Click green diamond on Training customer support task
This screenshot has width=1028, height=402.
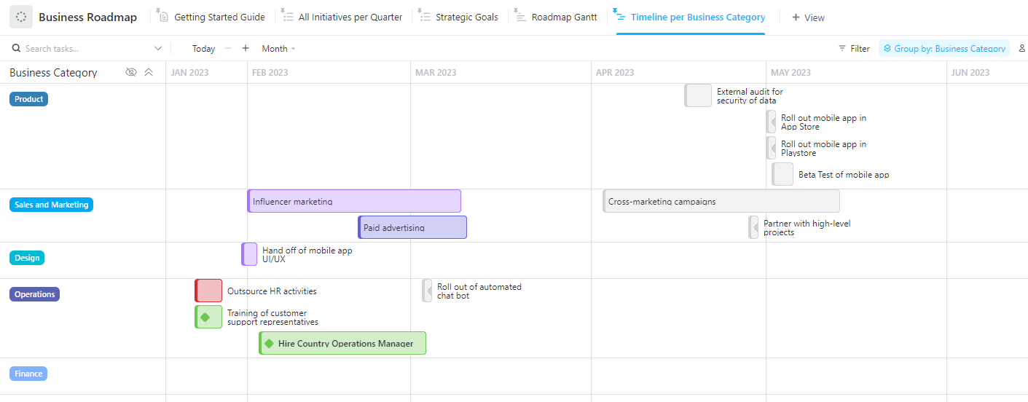[205, 317]
